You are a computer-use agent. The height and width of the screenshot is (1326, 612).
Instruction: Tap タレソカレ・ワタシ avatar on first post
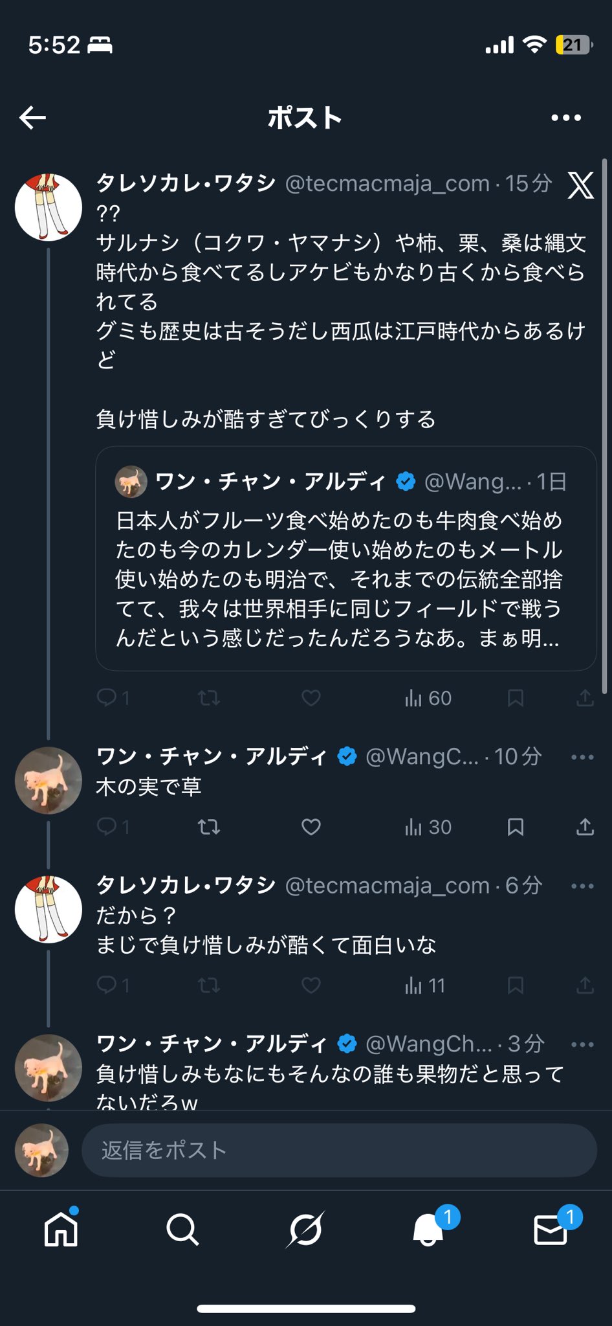click(x=49, y=207)
